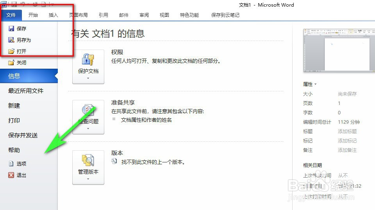Click 添加标记 to add a tag
375x210 pixels.
pyautogui.click(x=347, y=141)
